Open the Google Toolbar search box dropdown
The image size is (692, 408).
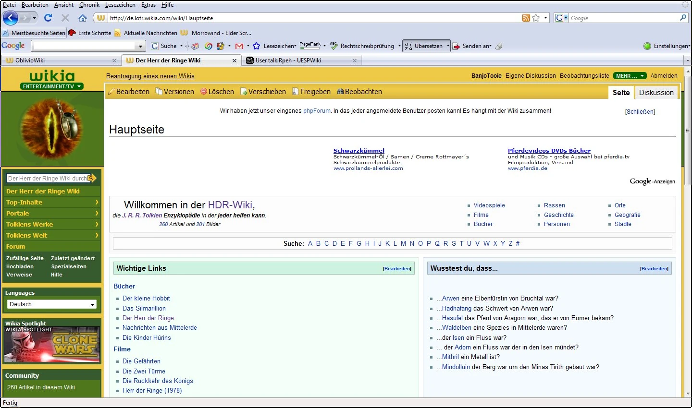pos(141,46)
